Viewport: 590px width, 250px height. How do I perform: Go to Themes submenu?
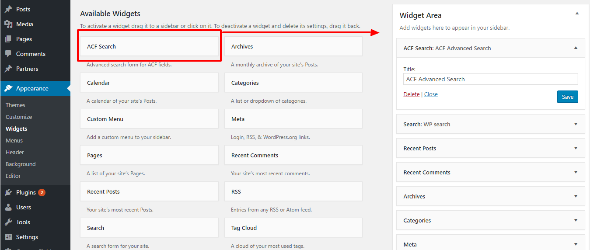[x=15, y=105]
